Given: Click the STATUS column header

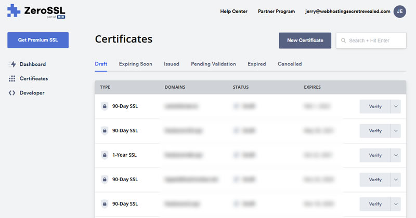Looking at the screenshot, I should coord(241,87).
